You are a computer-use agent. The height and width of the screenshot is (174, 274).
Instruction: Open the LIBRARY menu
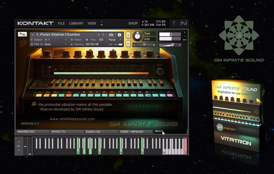coord(76,23)
